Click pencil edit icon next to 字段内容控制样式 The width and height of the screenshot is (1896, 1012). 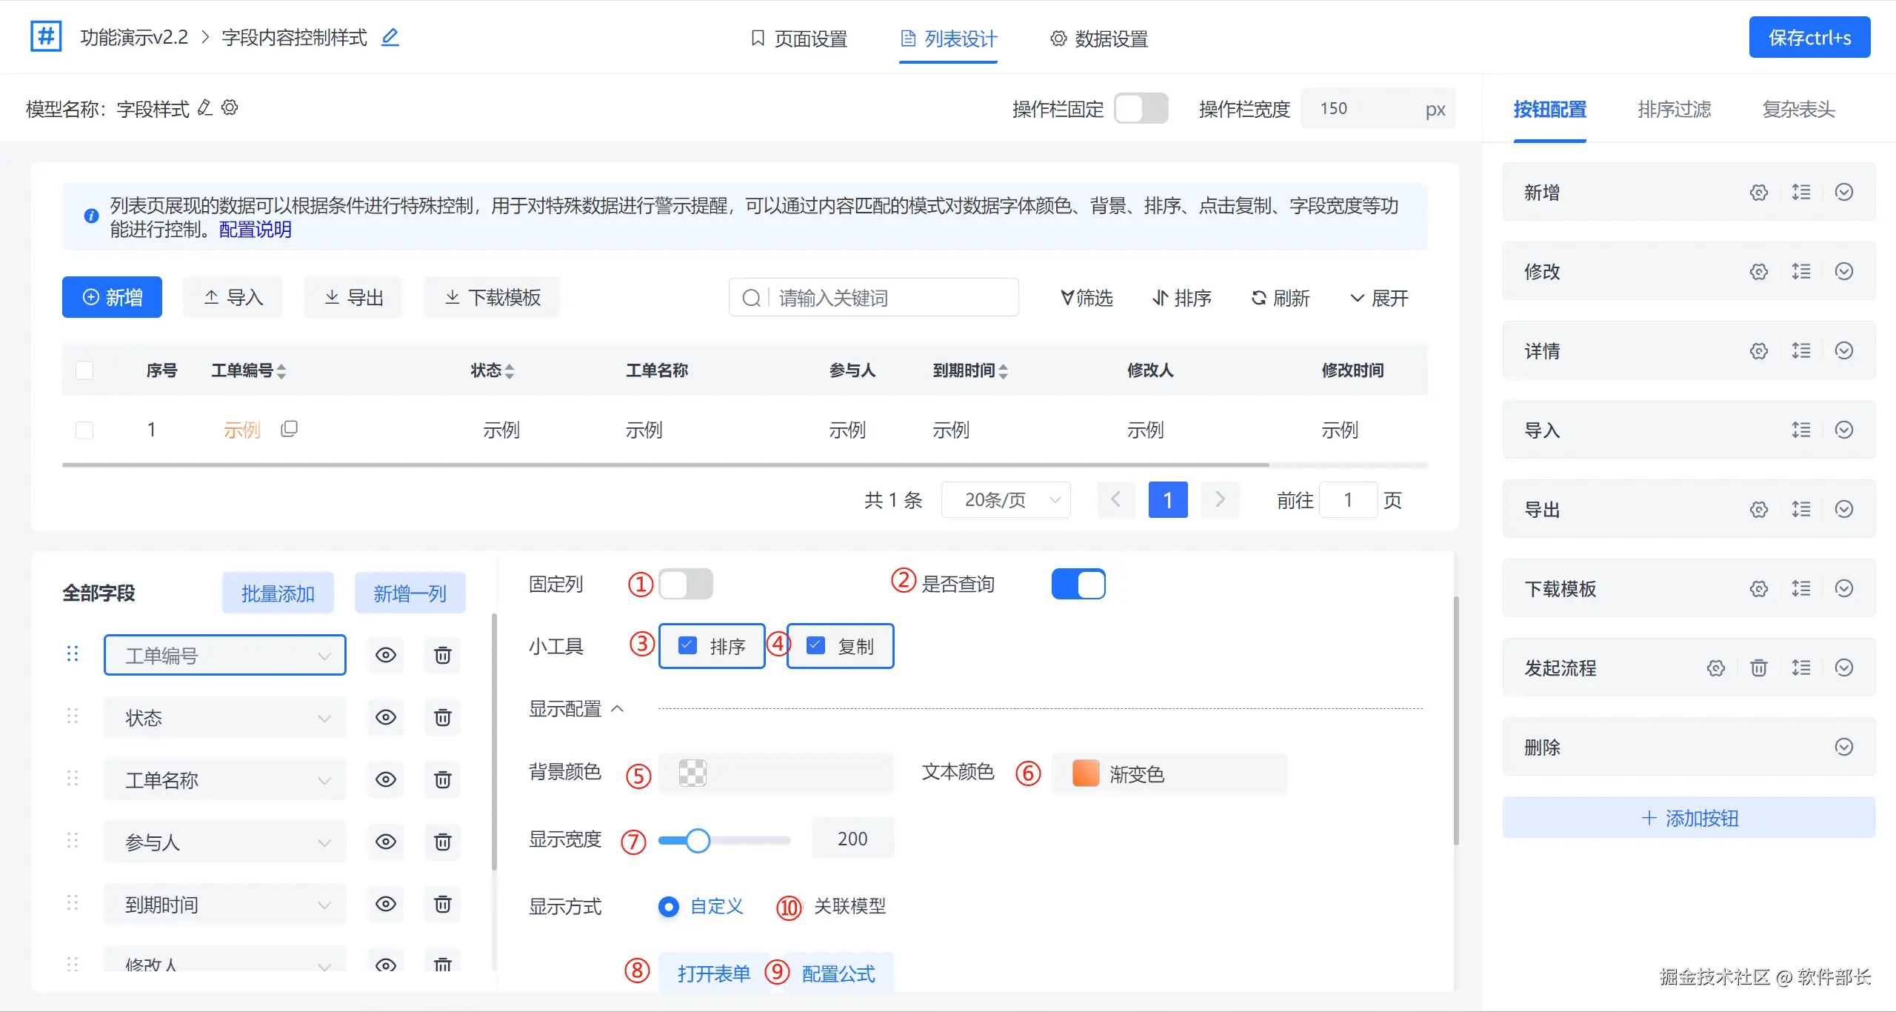pos(390,37)
